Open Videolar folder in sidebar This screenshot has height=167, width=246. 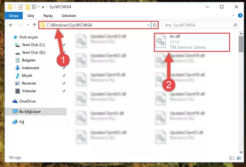(x=29, y=91)
